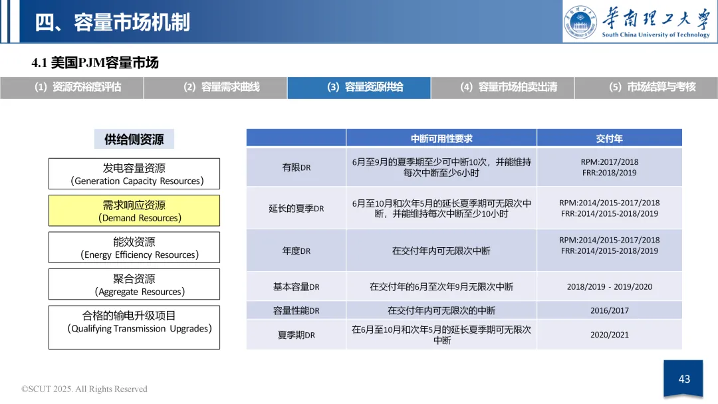The width and height of the screenshot is (718, 404).
Task: Click the 聚合资源 Aggregate Resources box
Action: pyautogui.click(x=134, y=284)
